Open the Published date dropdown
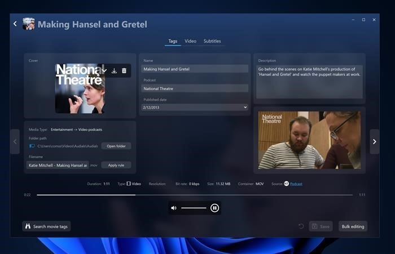The height and width of the screenshot is (254, 395). (195, 108)
